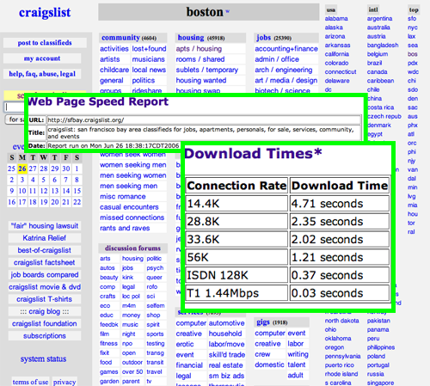430x386 pixels.
Task: Open Katrina Relief link
Action: click(45, 238)
